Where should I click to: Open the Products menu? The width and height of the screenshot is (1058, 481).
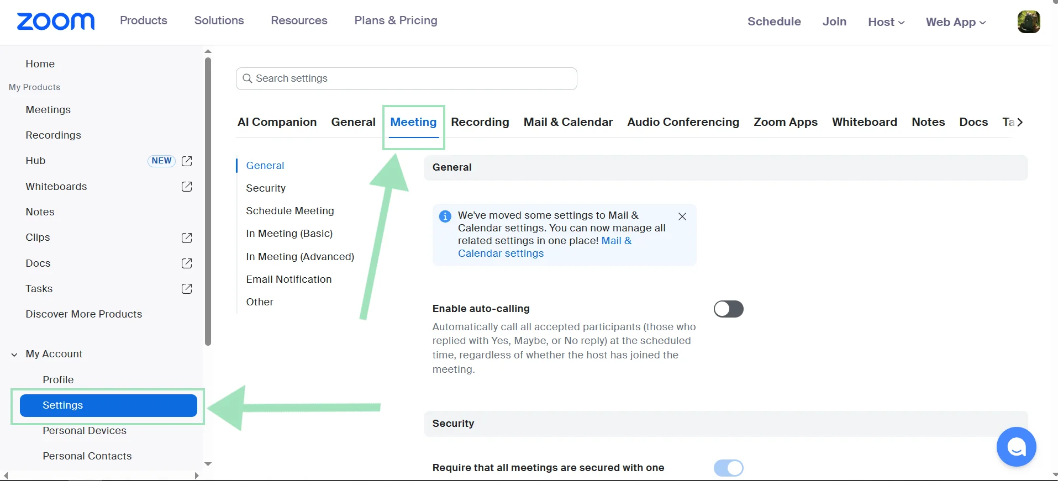pos(144,20)
